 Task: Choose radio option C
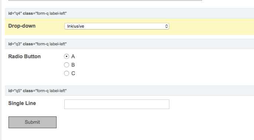pos(67,73)
